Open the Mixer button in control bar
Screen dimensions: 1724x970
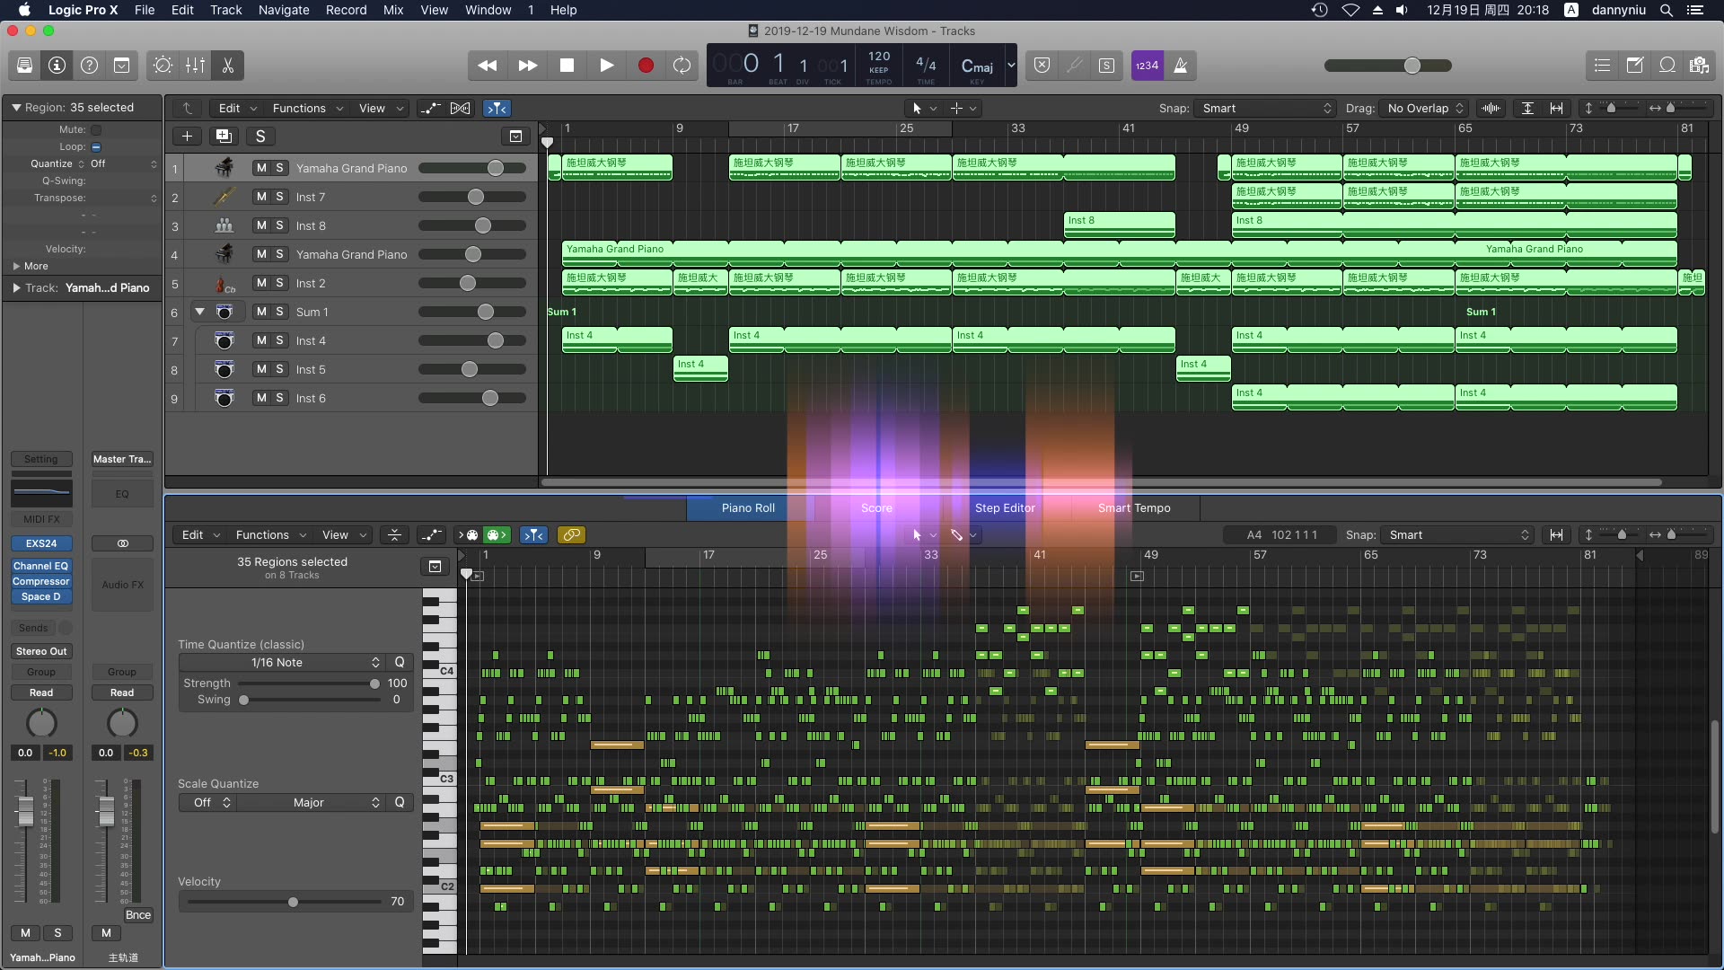click(x=195, y=66)
